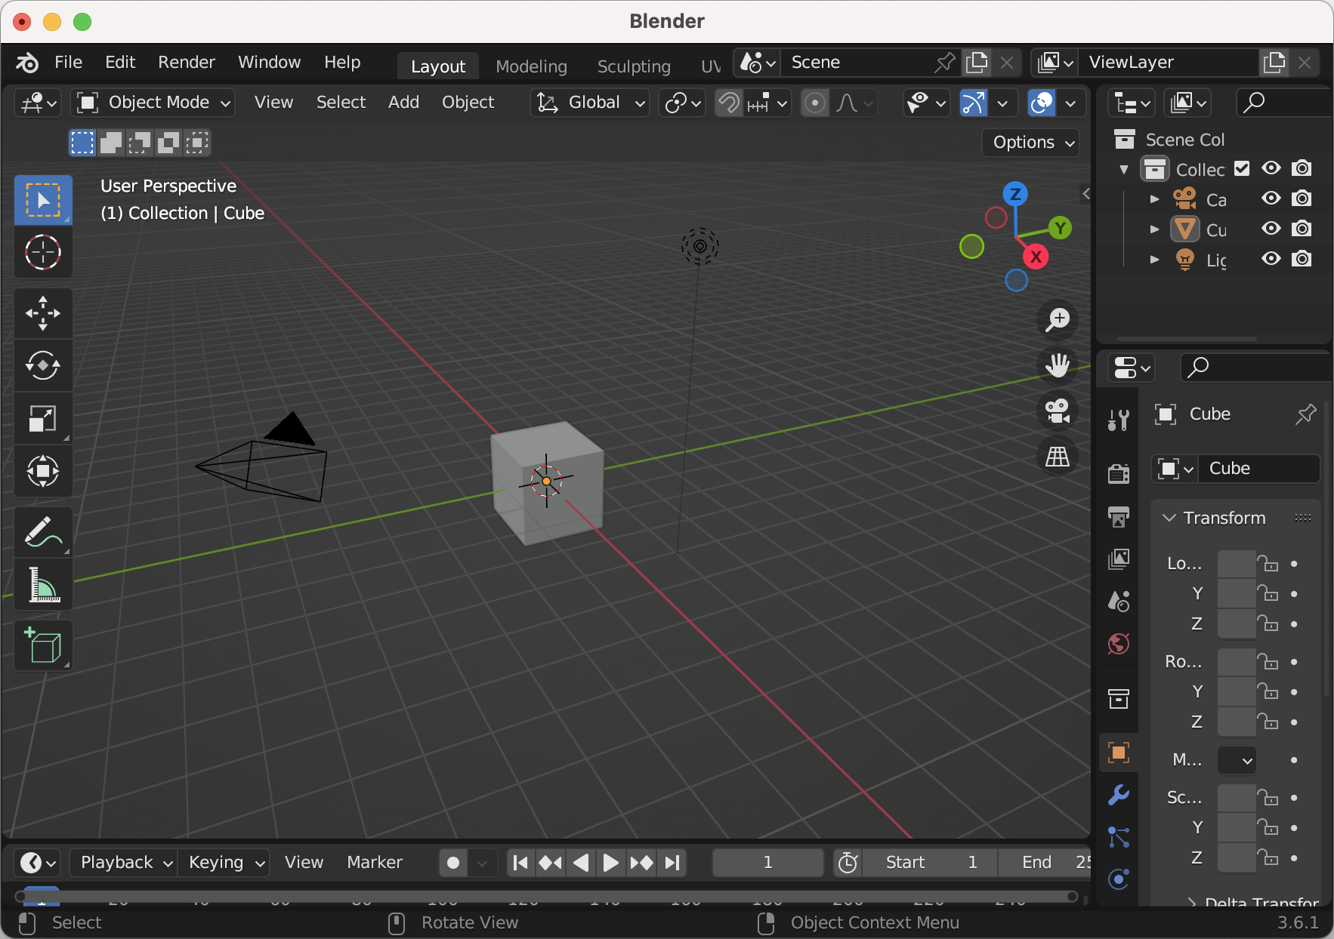The width and height of the screenshot is (1334, 939).
Task: Open the File menu
Action: point(68,63)
